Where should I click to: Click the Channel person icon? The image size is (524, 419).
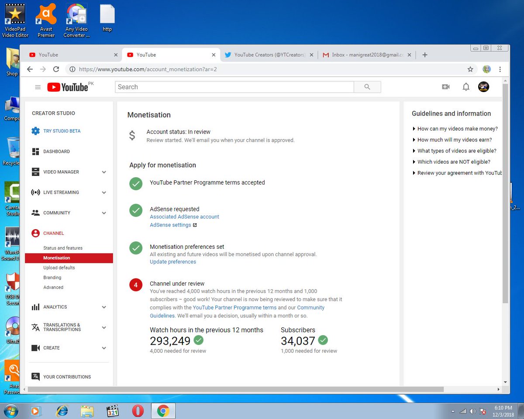pos(36,234)
